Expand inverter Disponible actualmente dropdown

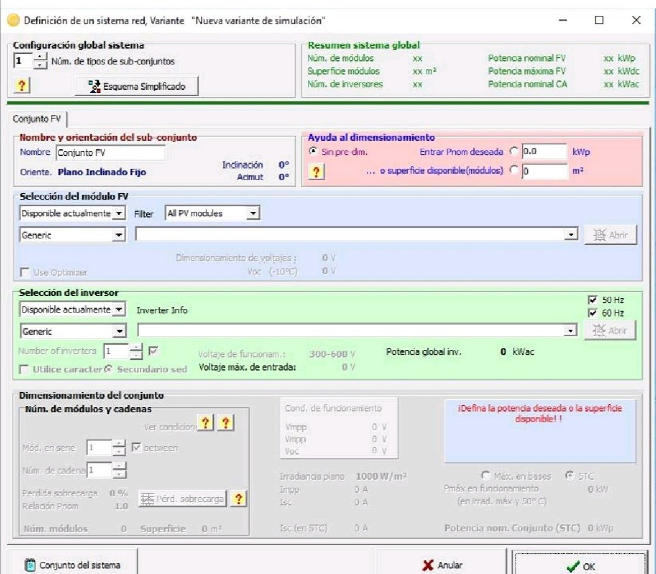coord(119,309)
